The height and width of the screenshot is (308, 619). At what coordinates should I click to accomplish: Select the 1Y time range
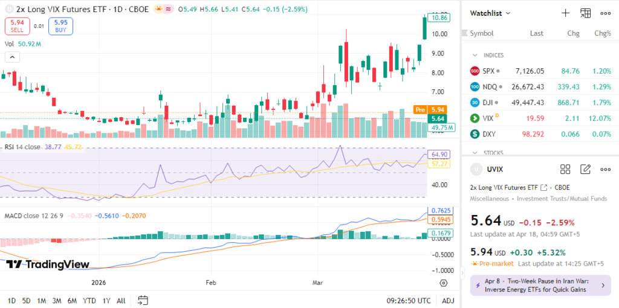[106, 300]
